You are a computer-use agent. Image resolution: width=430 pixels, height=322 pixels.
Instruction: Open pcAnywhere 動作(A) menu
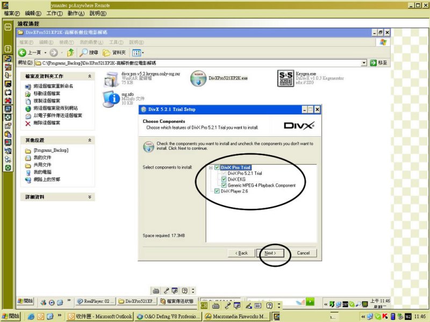click(76, 13)
